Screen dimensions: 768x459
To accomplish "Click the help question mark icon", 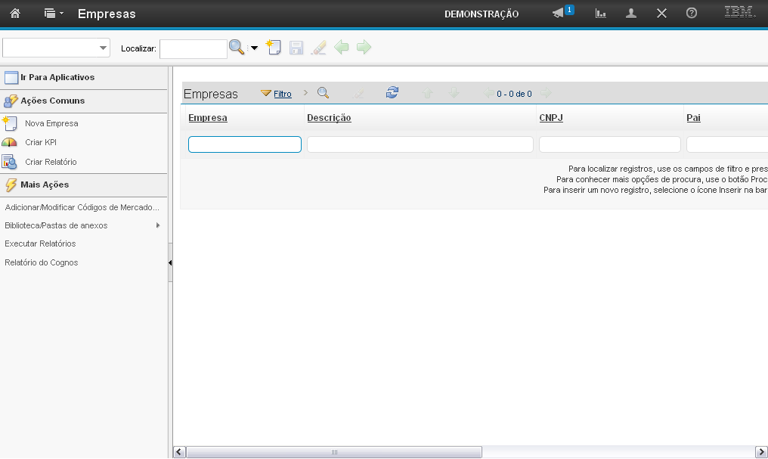I will [691, 14].
